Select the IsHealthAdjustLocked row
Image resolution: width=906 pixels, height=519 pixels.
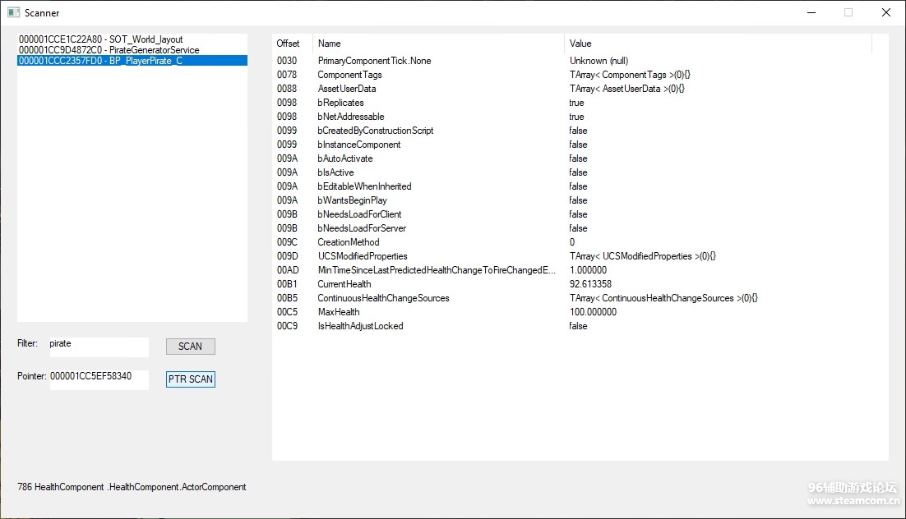click(360, 326)
